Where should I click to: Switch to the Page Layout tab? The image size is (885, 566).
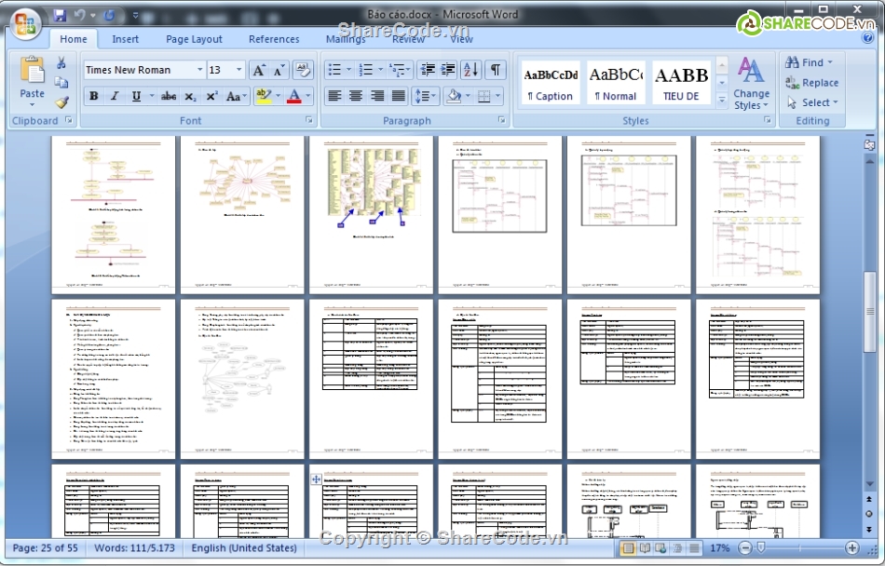[x=194, y=39]
